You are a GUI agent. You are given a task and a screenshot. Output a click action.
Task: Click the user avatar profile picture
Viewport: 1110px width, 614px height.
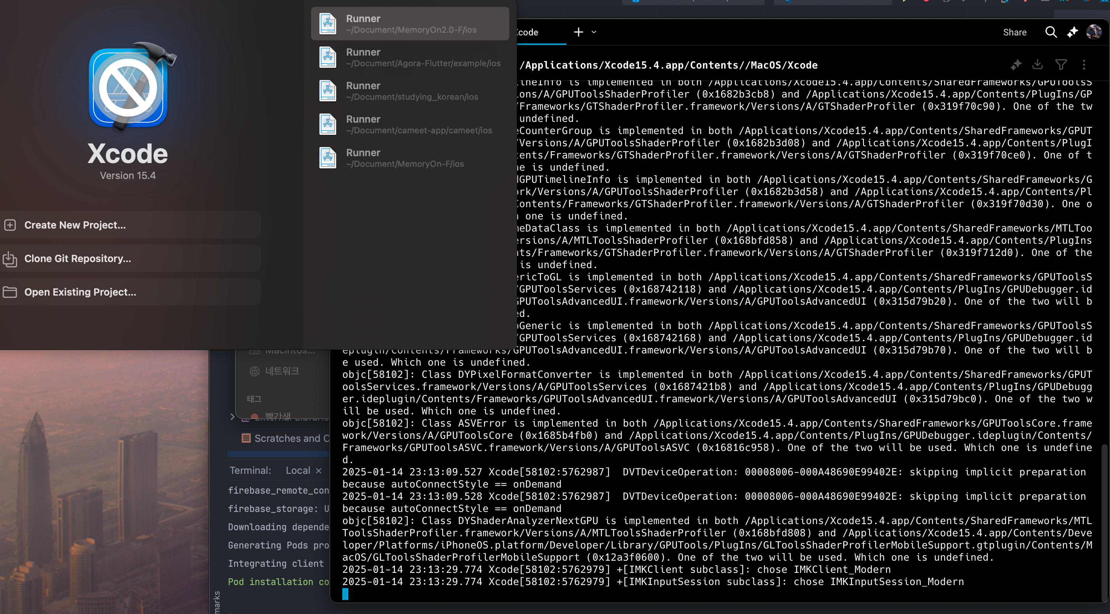pos(1094,32)
